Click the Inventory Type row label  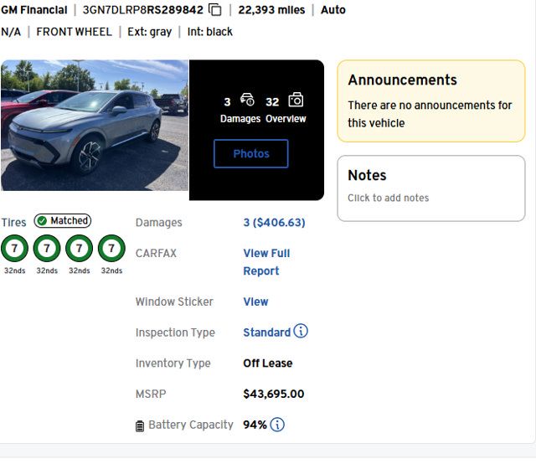[173, 363]
